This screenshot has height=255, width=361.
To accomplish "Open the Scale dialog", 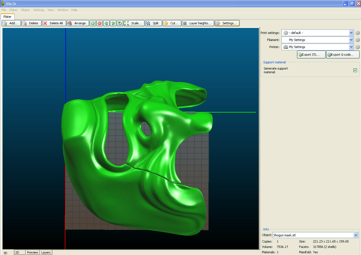I will (x=134, y=23).
